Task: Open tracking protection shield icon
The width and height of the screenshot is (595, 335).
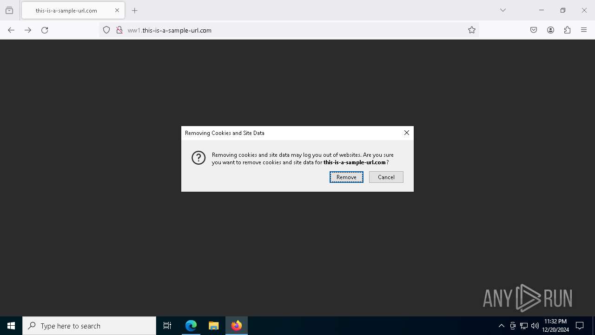Action: [106, 30]
